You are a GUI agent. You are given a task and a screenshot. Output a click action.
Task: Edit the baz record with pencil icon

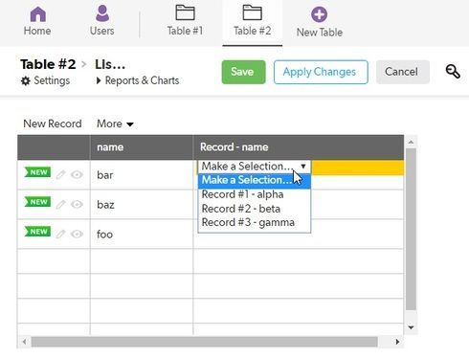[x=60, y=204]
